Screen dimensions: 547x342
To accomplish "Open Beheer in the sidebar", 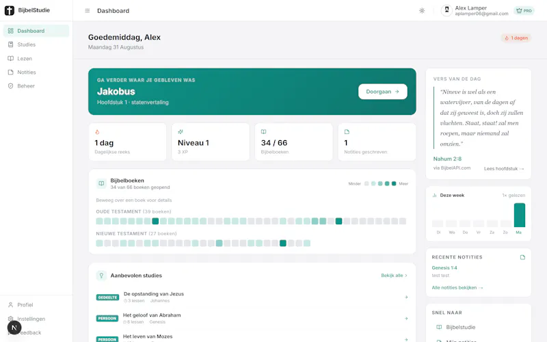I will (36, 86).
